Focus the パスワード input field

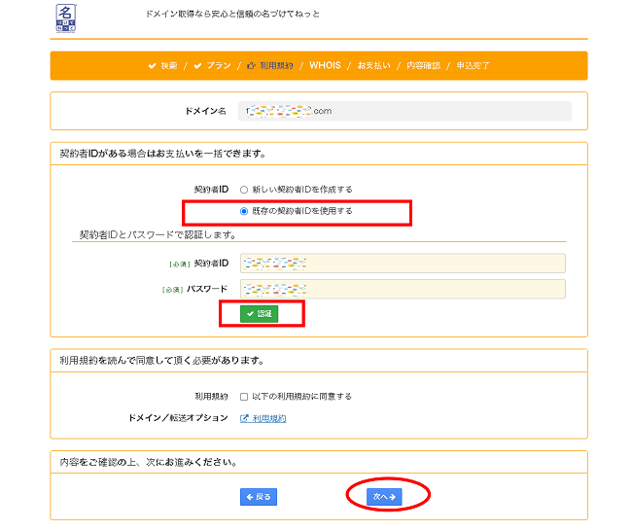[x=403, y=289]
